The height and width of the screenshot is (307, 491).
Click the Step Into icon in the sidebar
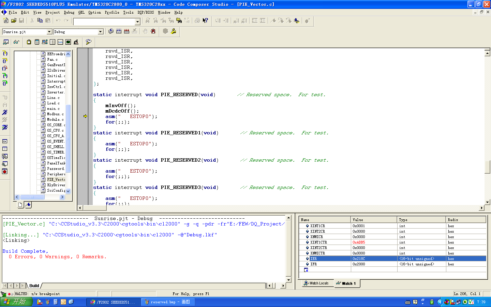(x=5, y=53)
